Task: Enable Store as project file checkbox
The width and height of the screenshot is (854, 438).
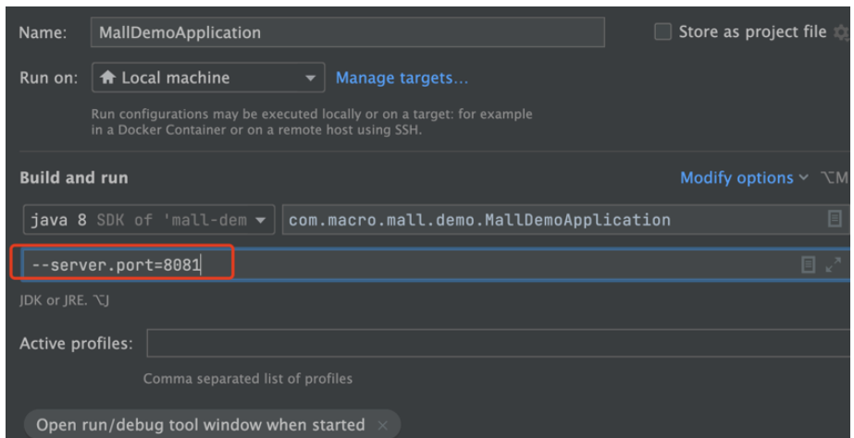Action: pyautogui.click(x=662, y=31)
